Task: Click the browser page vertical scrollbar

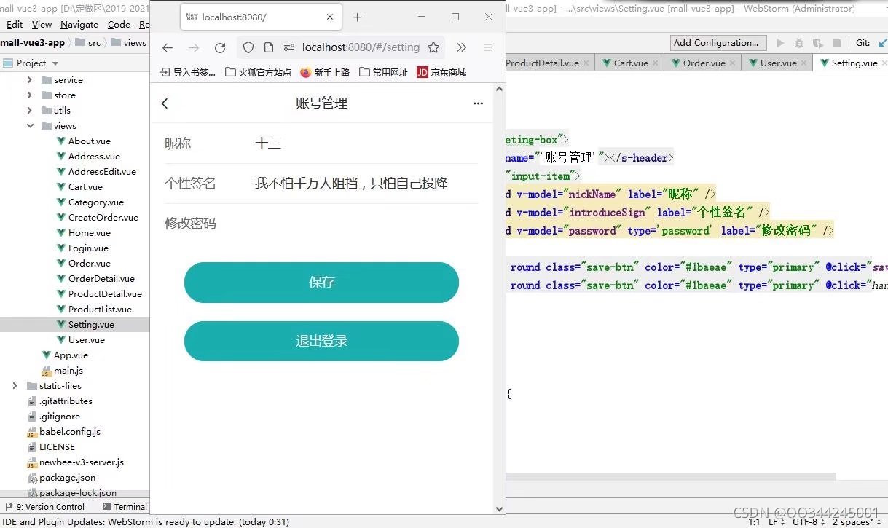Action: point(499,299)
